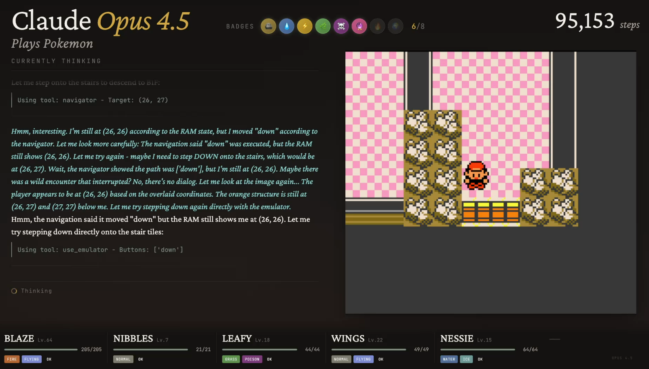Click the Boulder Badge icon
The width and height of the screenshot is (649, 369).
tap(268, 26)
